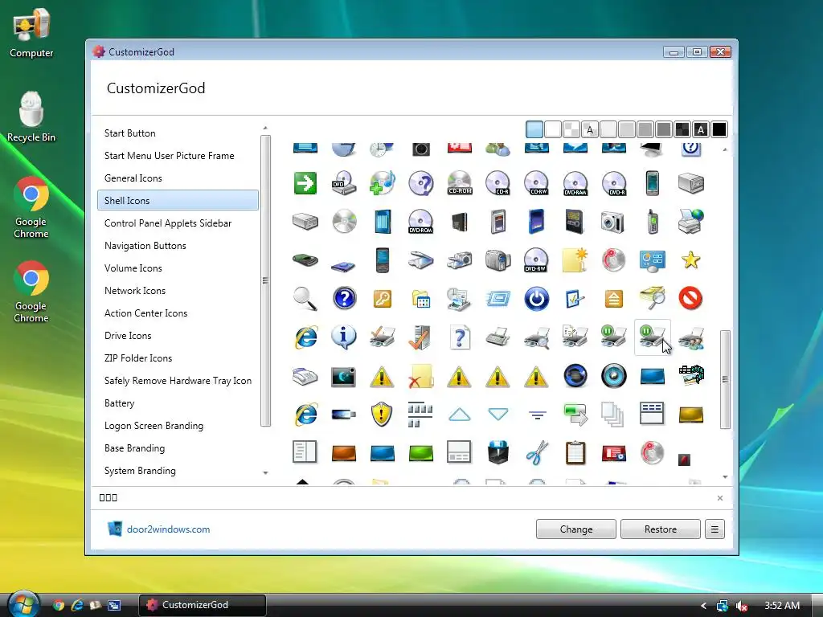
Task: Select the blue circle question mark icon
Action: click(344, 299)
